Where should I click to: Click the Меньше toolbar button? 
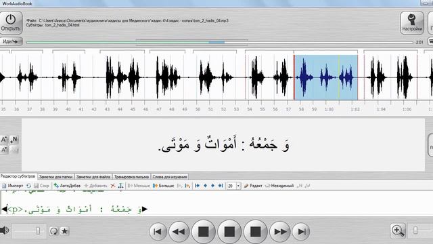coord(138,186)
